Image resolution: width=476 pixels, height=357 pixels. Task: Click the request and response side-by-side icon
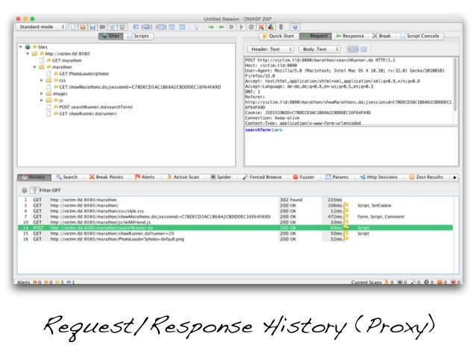click(182, 27)
